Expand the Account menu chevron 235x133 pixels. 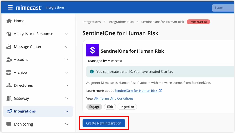67,60
